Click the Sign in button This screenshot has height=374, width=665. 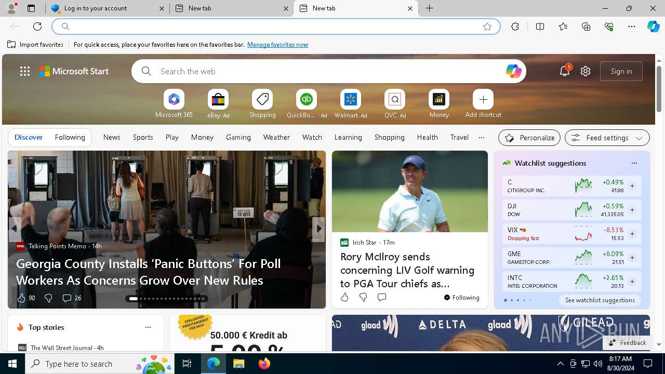[x=621, y=71]
